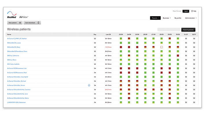Click the Last 28 column header

[x=108, y=34]
